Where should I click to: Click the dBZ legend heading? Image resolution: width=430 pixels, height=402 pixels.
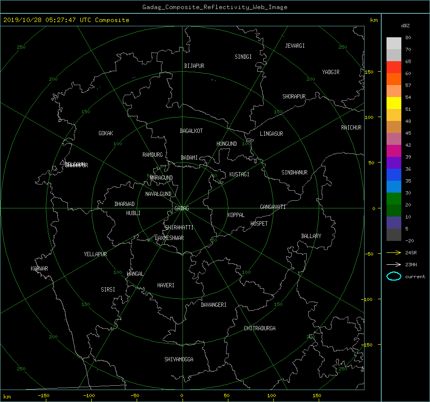(x=405, y=26)
